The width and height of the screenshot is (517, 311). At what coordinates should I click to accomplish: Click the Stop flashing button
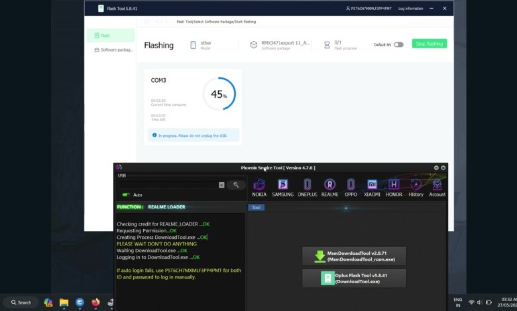click(430, 44)
